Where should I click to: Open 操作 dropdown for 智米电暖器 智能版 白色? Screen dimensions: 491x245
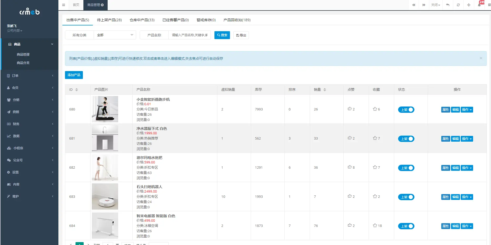tap(467, 226)
